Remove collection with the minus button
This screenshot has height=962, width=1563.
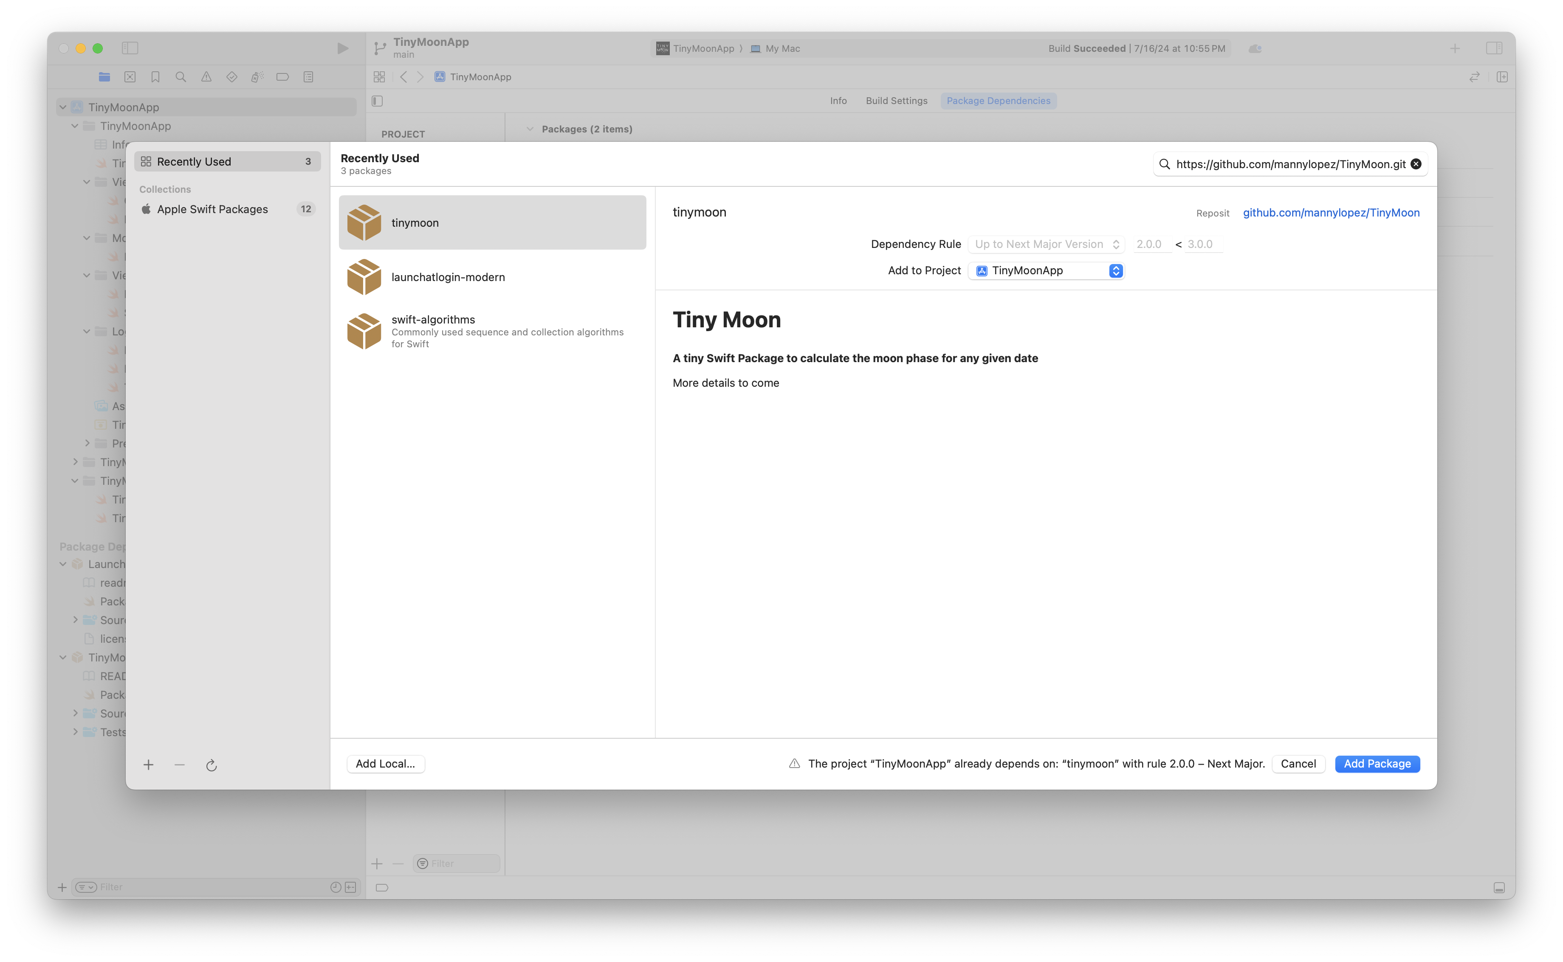(x=180, y=764)
